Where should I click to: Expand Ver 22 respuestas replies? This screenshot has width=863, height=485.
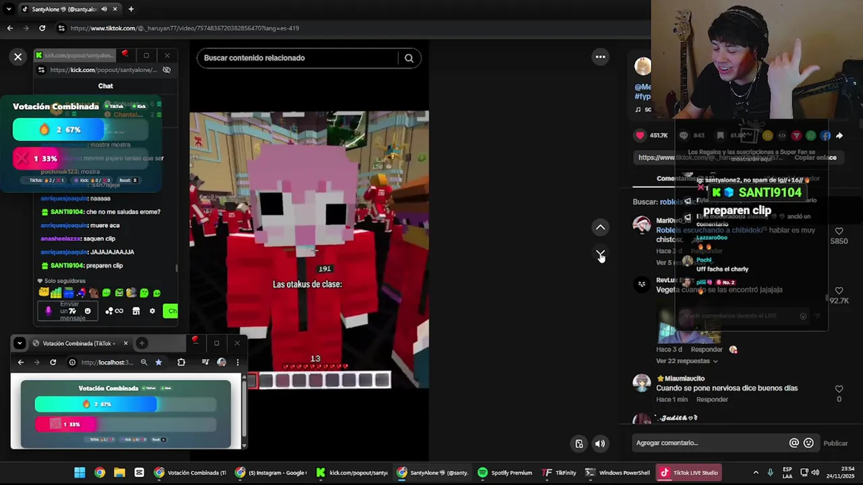point(688,361)
